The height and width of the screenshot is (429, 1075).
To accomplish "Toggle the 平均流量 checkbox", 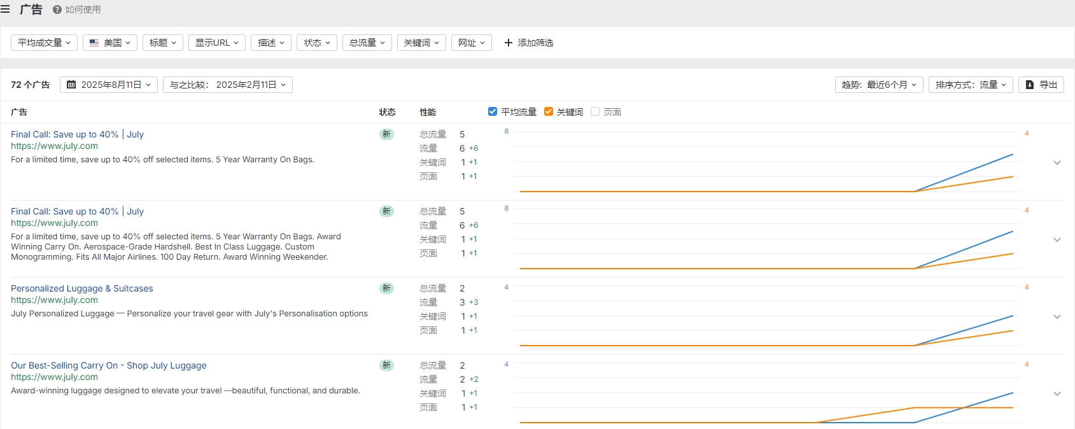I will pos(493,111).
